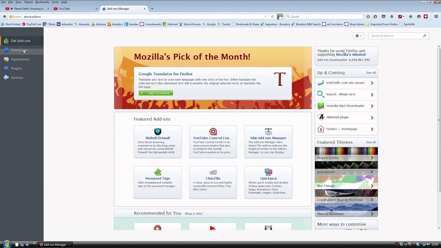441x248 pixels.
Task: Open the File menu
Action: coord(3,2)
